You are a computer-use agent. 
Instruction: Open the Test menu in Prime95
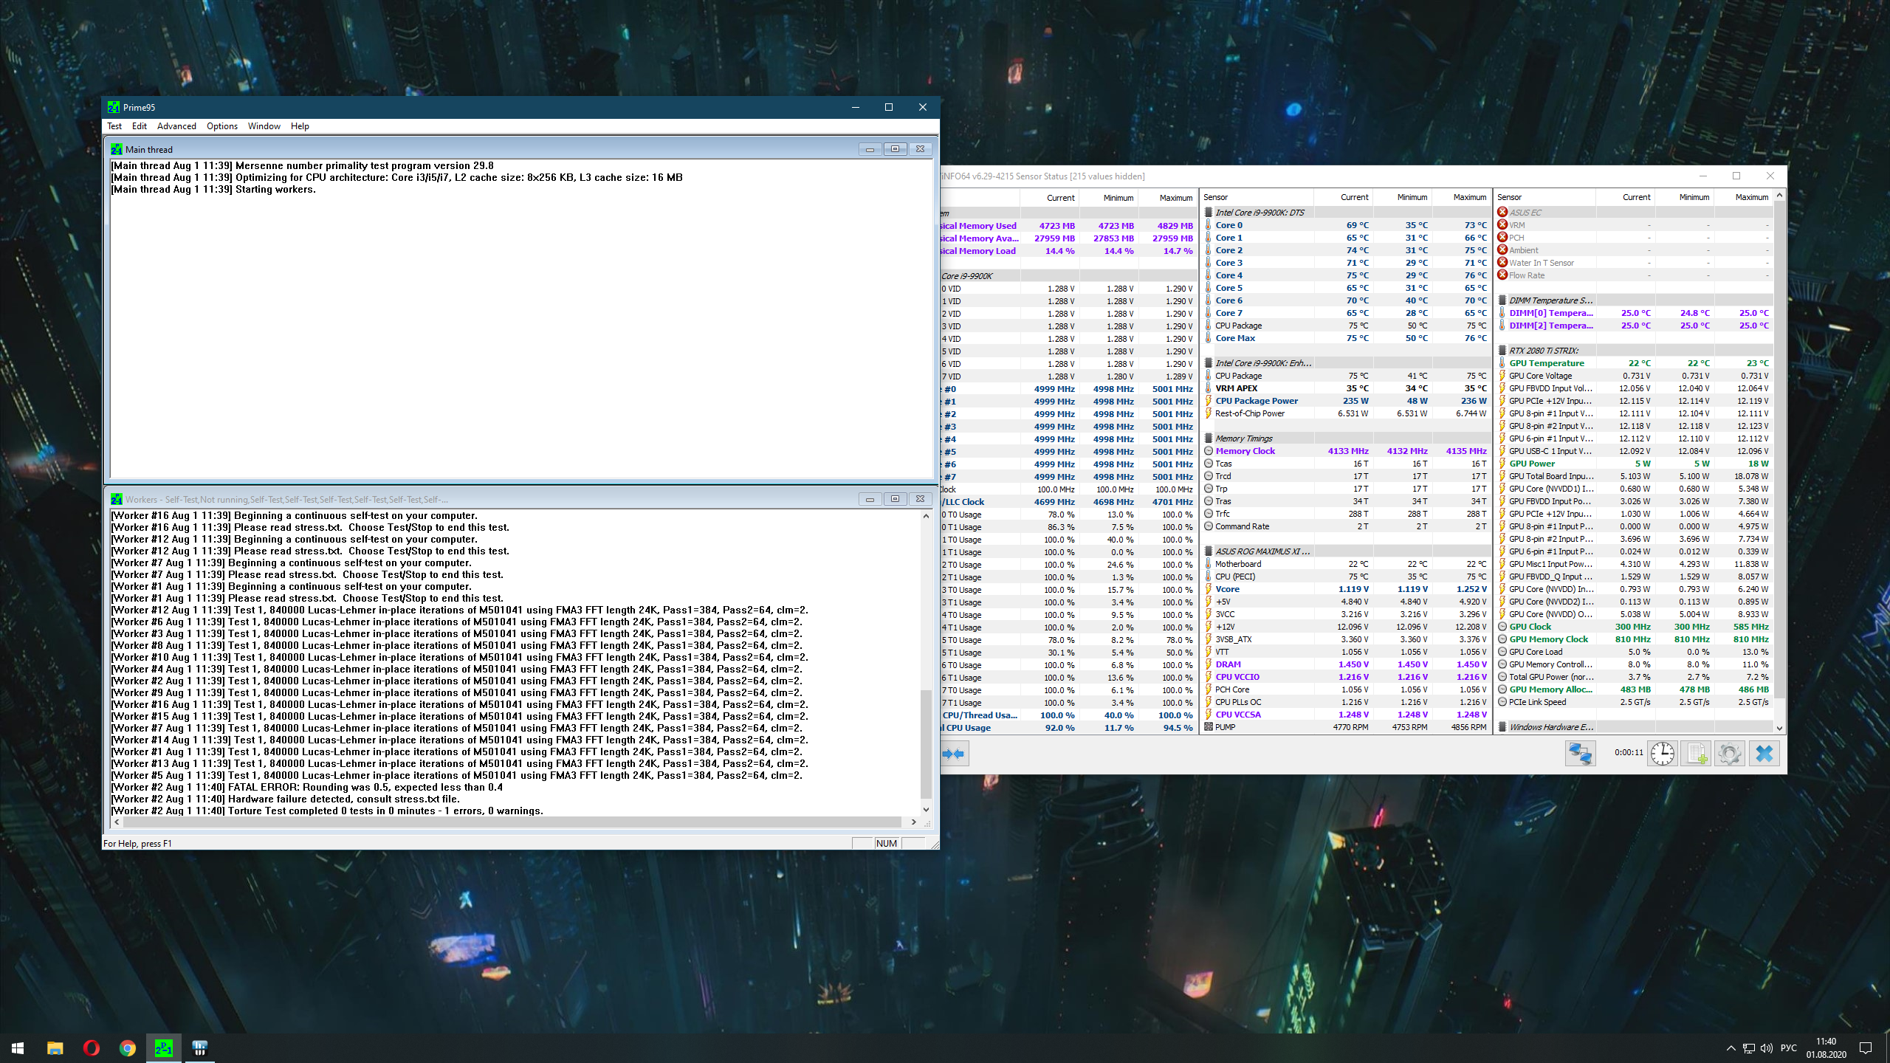(114, 126)
